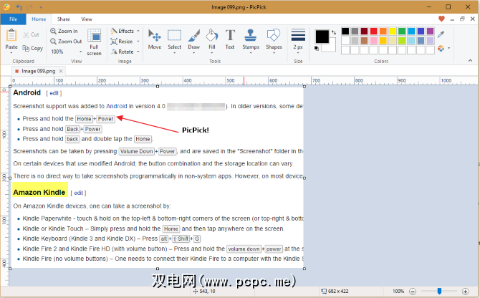Expand the Rotate dropdown arrow
Viewport: 480px width, 298px height.
138,52
